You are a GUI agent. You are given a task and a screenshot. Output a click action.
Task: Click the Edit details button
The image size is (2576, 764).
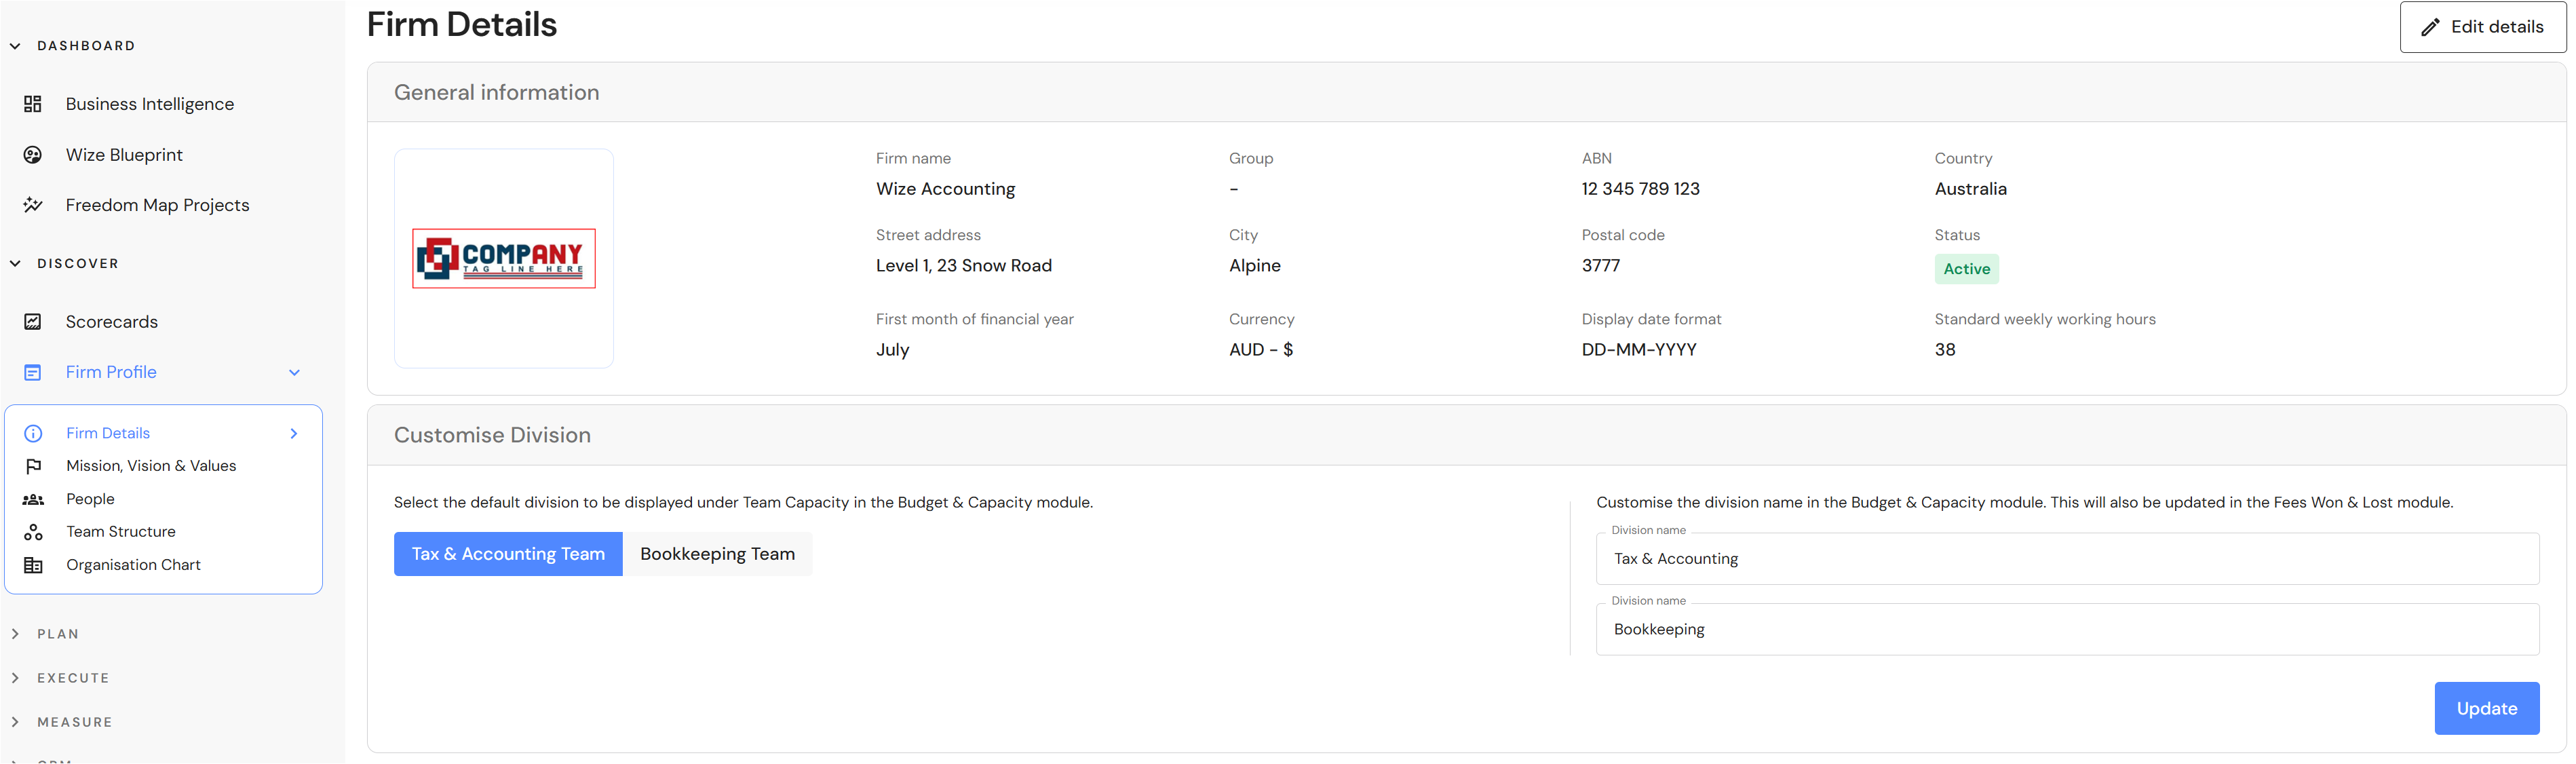pyautogui.click(x=2482, y=27)
